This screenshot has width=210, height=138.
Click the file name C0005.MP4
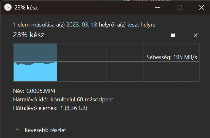41,91
